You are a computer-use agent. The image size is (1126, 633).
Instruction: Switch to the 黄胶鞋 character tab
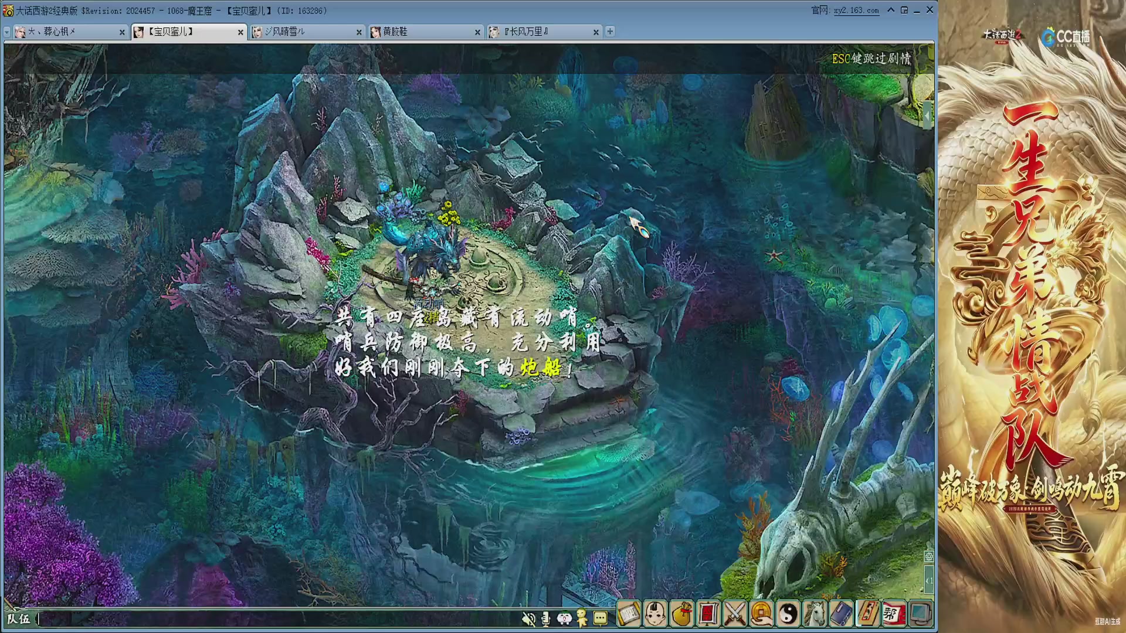click(426, 32)
